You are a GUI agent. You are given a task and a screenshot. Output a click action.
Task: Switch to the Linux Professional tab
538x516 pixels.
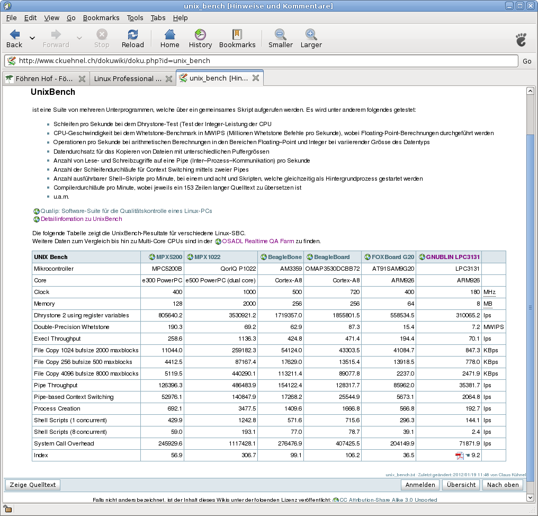click(133, 78)
